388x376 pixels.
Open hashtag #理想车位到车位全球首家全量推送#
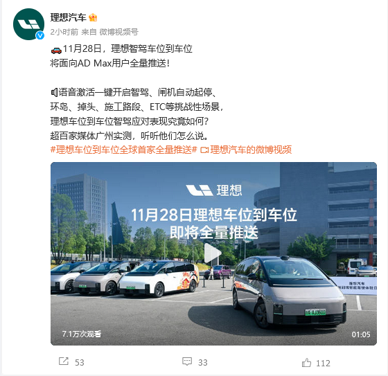(x=124, y=150)
